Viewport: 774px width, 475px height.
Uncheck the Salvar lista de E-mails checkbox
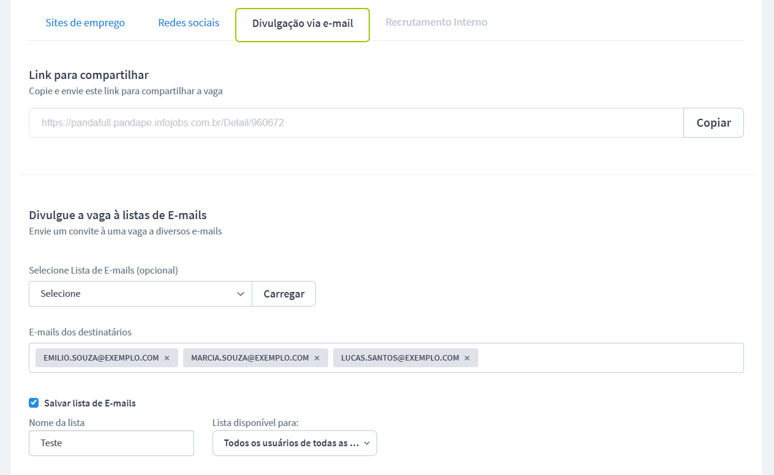click(x=34, y=403)
